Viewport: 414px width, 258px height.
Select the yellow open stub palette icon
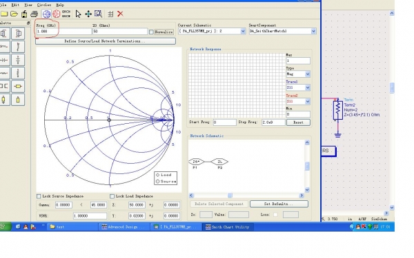pos(18,100)
